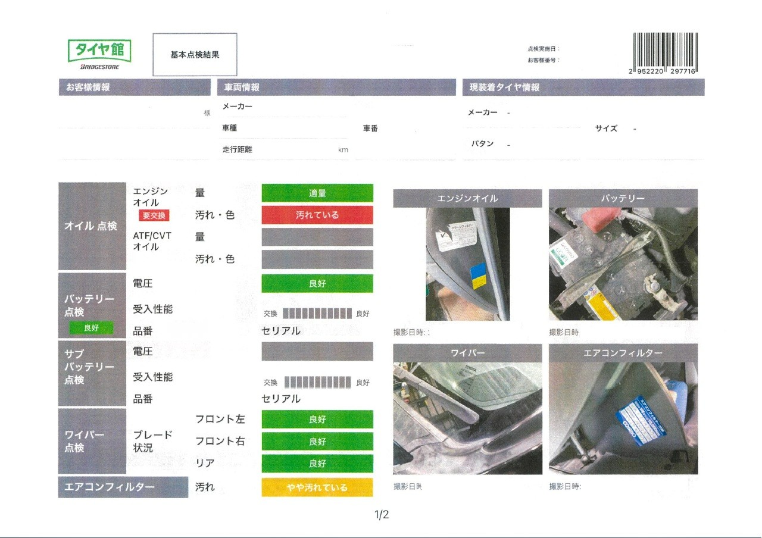
Task: Click the green 適量 oil level status
Action: [317, 193]
